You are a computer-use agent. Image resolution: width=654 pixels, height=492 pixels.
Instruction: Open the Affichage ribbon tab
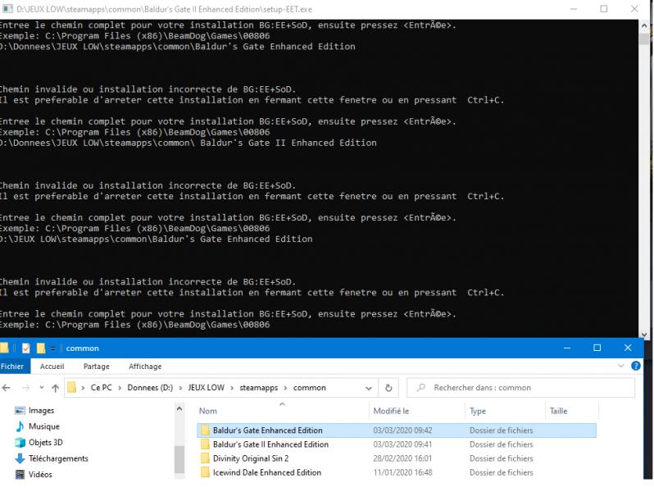click(x=145, y=366)
